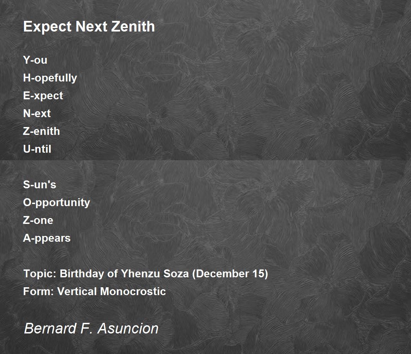
Task: Click the line S-un's
Action: point(40,185)
